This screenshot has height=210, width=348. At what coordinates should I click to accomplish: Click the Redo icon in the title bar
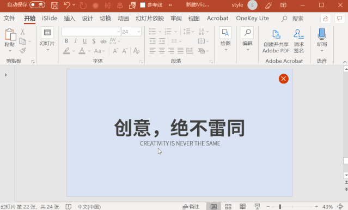pos(83,5)
